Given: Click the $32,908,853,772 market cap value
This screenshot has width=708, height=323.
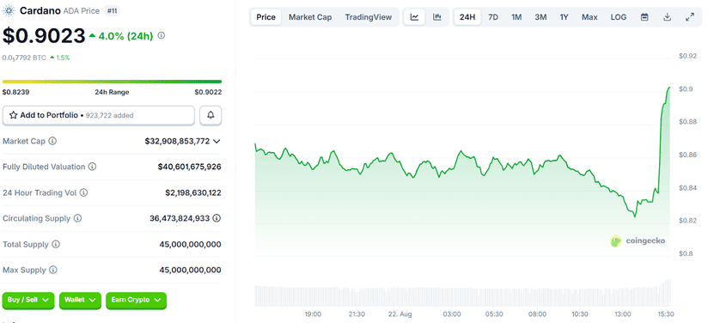Looking at the screenshot, I should click(177, 141).
